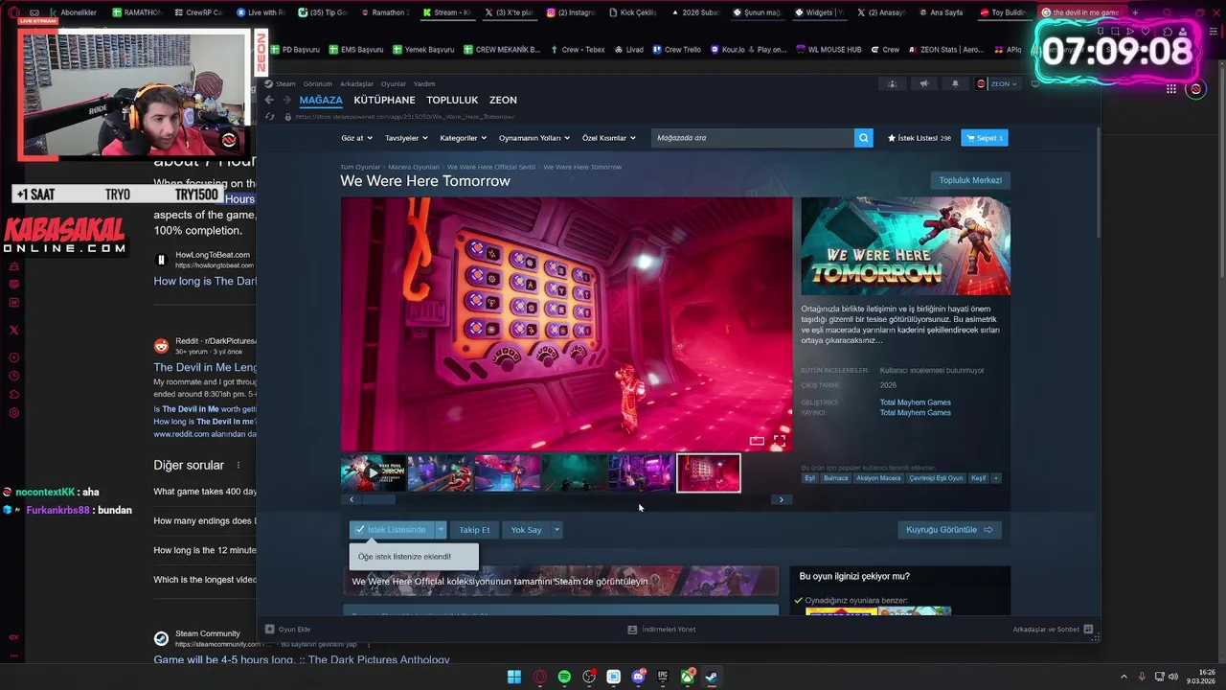The image size is (1226, 690).
Task: Open Xbox app in taskbar
Action: click(x=688, y=677)
